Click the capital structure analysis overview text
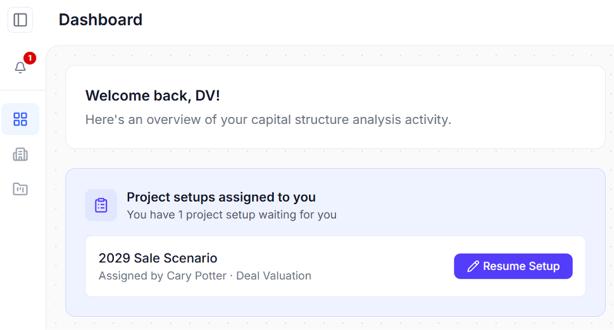Screen dimensions: 614x330 tap(268, 119)
